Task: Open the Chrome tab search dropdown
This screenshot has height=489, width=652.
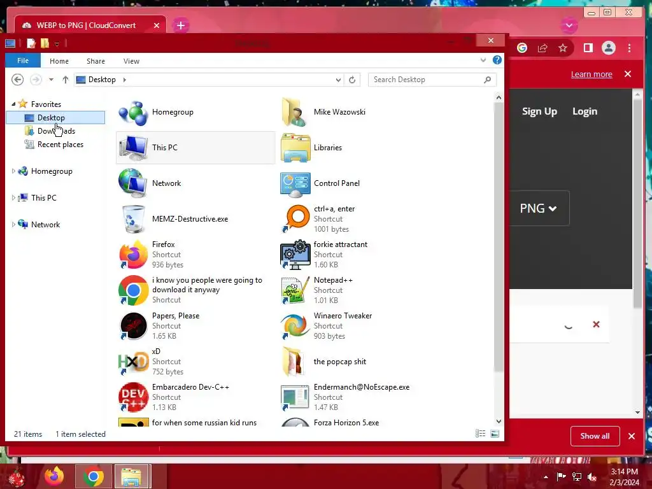Action: pyautogui.click(x=569, y=25)
